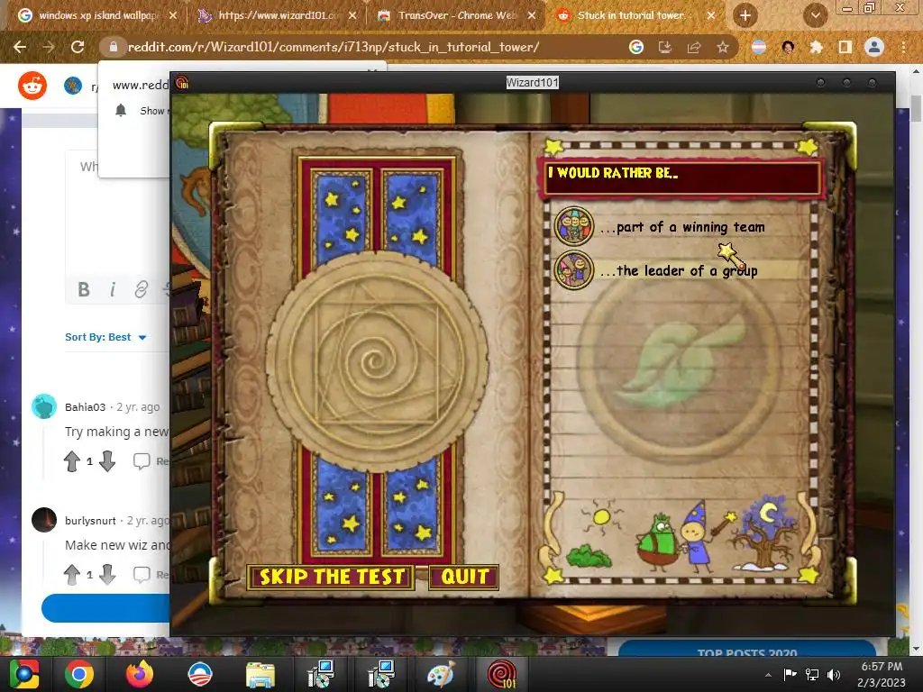Click the install app icon
Image resolution: width=923 pixels, height=692 pixels.
point(665,47)
